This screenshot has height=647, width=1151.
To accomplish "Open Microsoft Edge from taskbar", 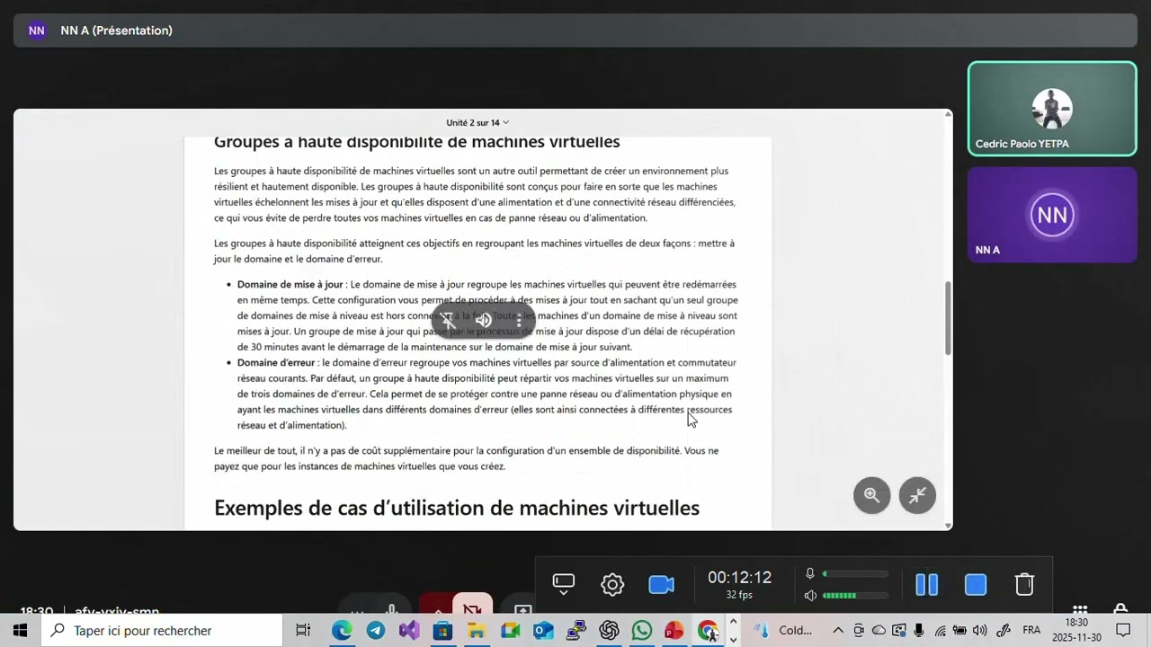I will [x=342, y=631].
